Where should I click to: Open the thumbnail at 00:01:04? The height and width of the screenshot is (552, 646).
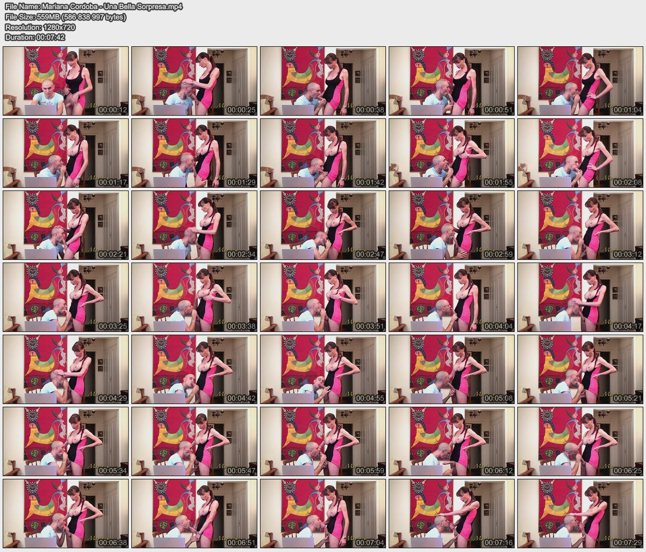(x=580, y=81)
